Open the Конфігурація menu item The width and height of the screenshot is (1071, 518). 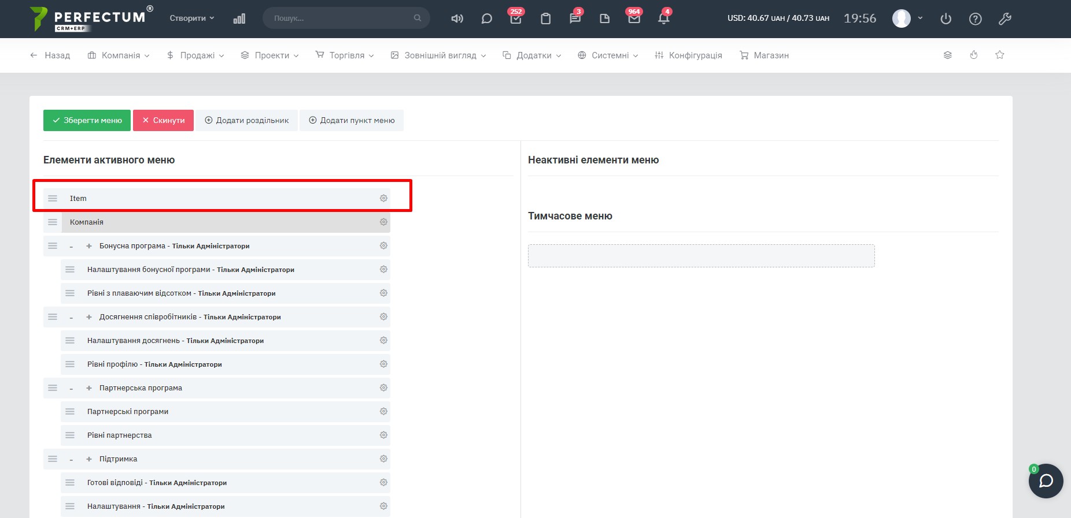point(688,55)
